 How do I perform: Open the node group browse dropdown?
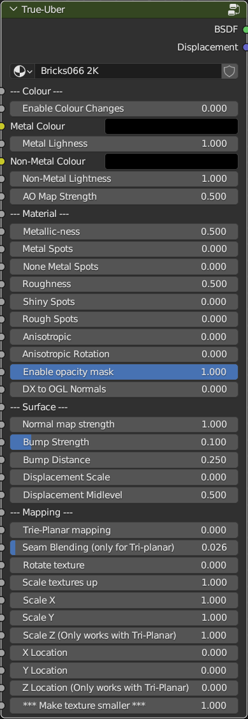[x=22, y=71]
